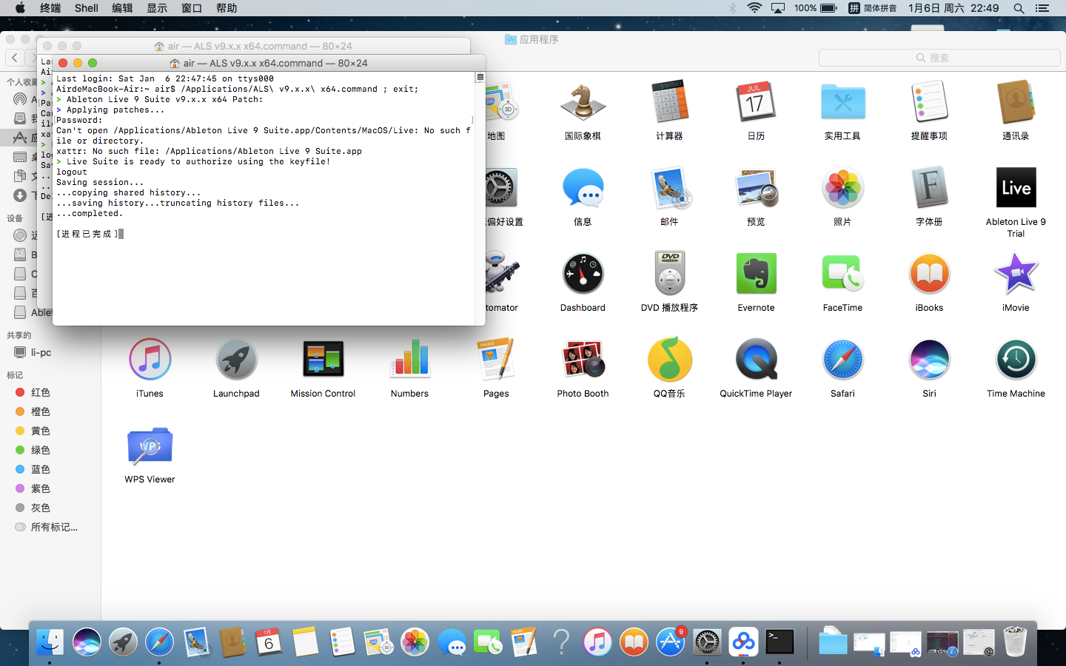Viewport: 1066px width, 666px height.
Task: Open App Store from the Dock
Action: (671, 642)
